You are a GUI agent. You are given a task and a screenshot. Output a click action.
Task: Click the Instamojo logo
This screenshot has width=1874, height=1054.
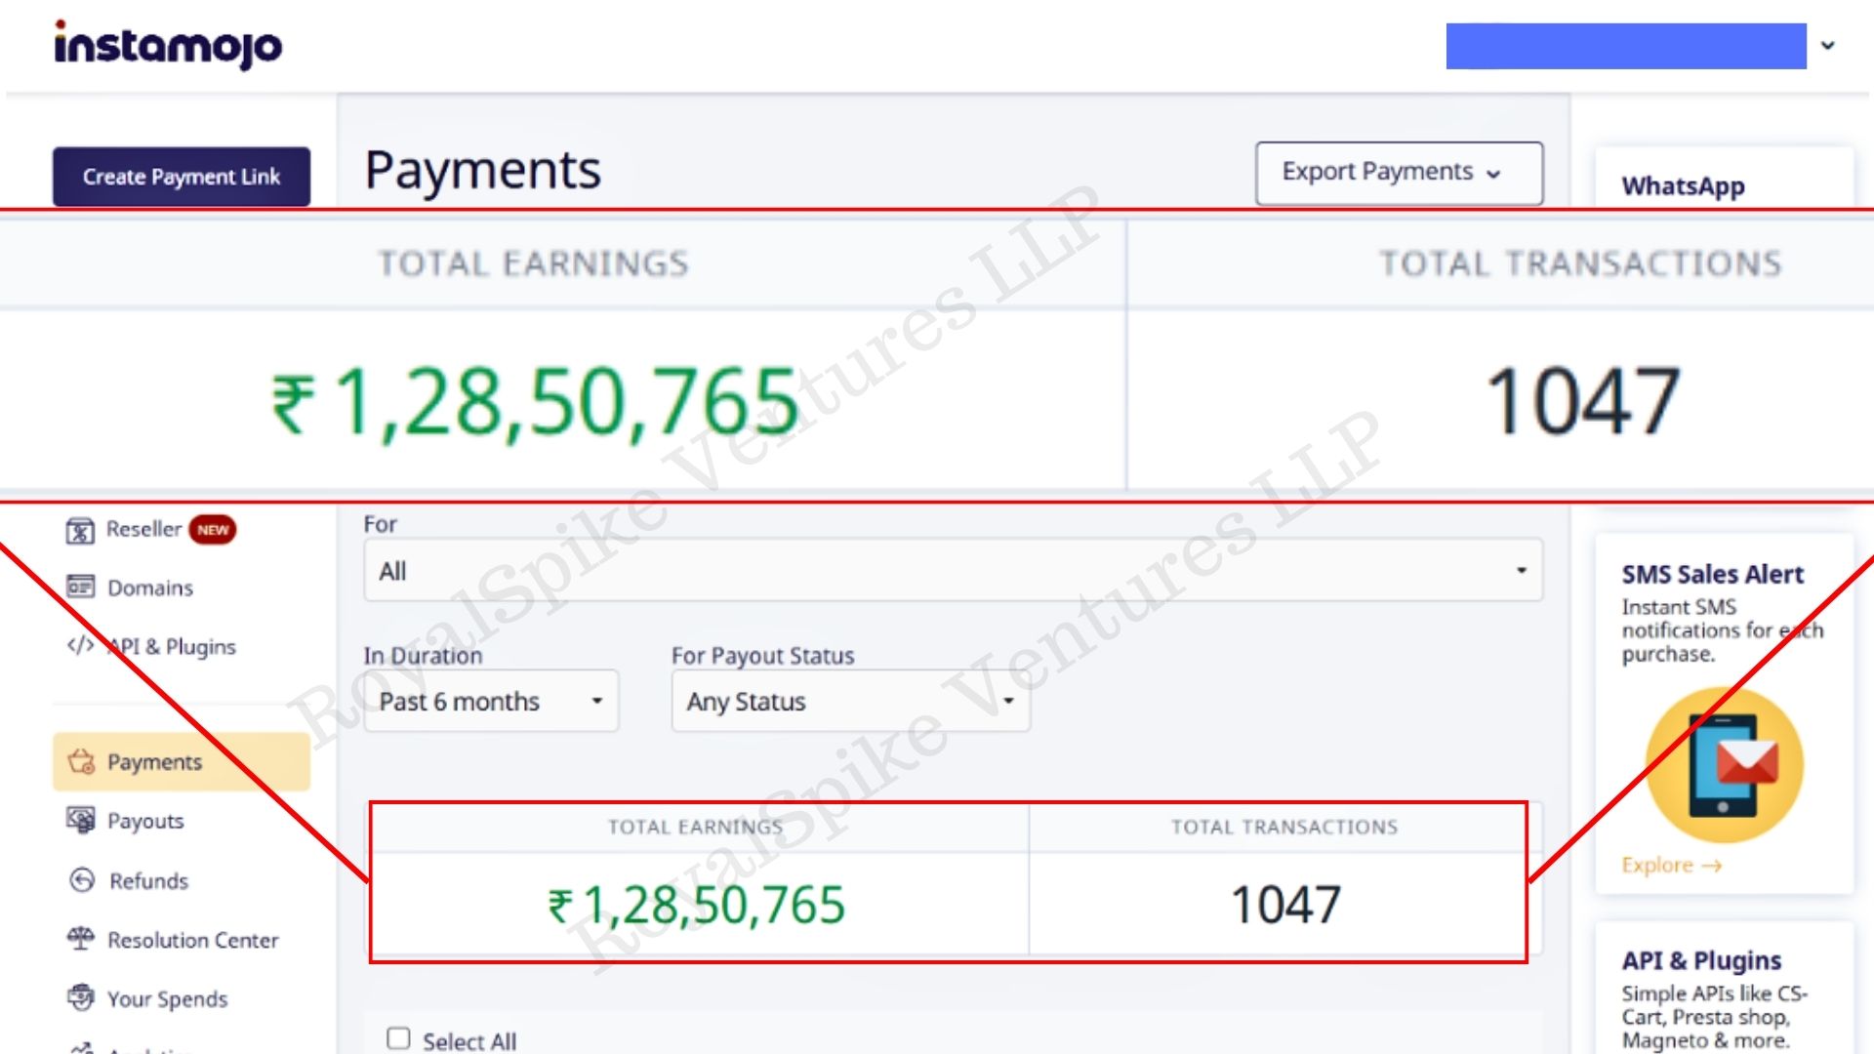(x=168, y=46)
